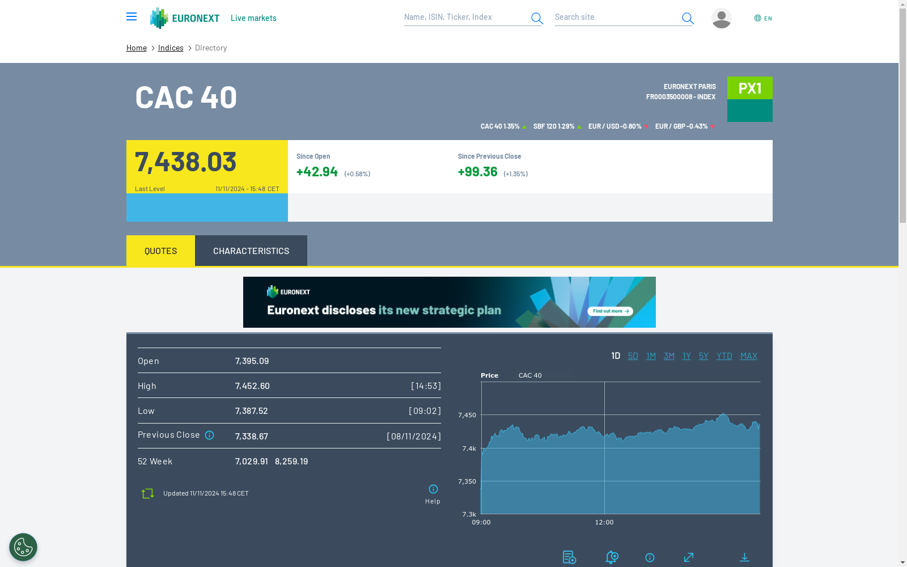This screenshot has width=907, height=567.
Task: Click the add to watchlist icon below chart
Action: tap(569, 557)
